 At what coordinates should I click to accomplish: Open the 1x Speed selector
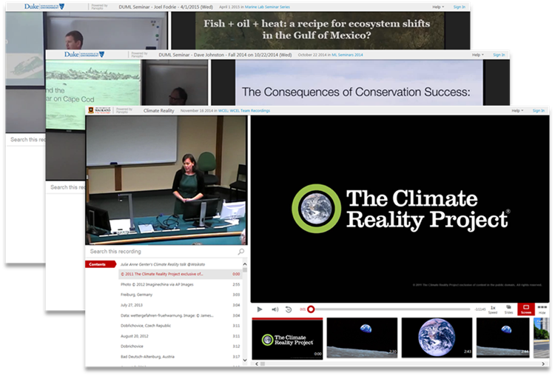[x=493, y=309]
